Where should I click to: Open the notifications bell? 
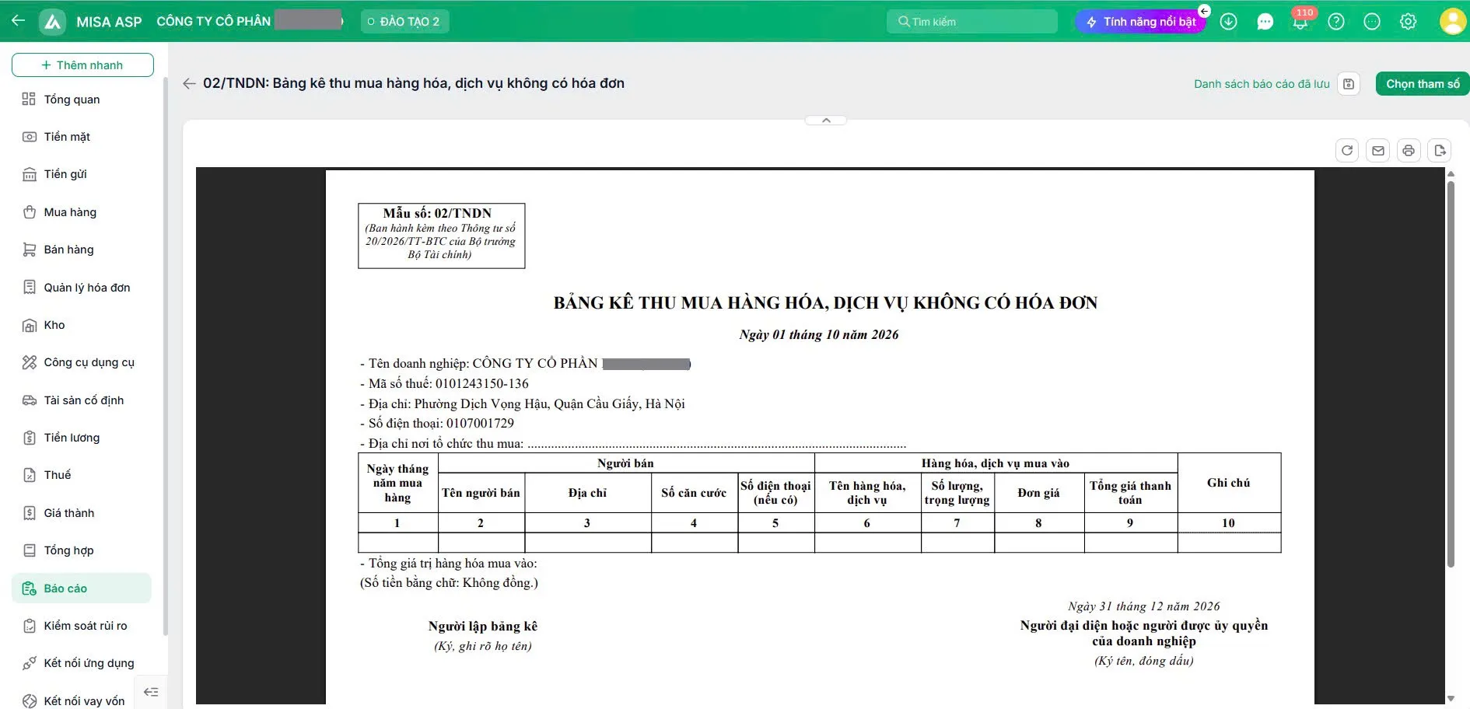[1300, 22]
